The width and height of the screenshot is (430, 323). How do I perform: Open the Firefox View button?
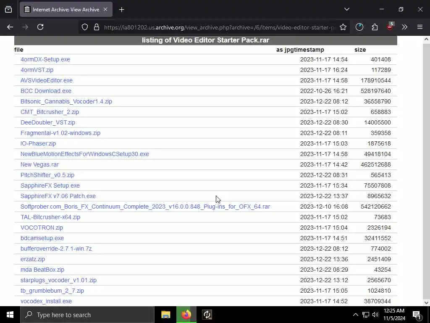[8, 9]
